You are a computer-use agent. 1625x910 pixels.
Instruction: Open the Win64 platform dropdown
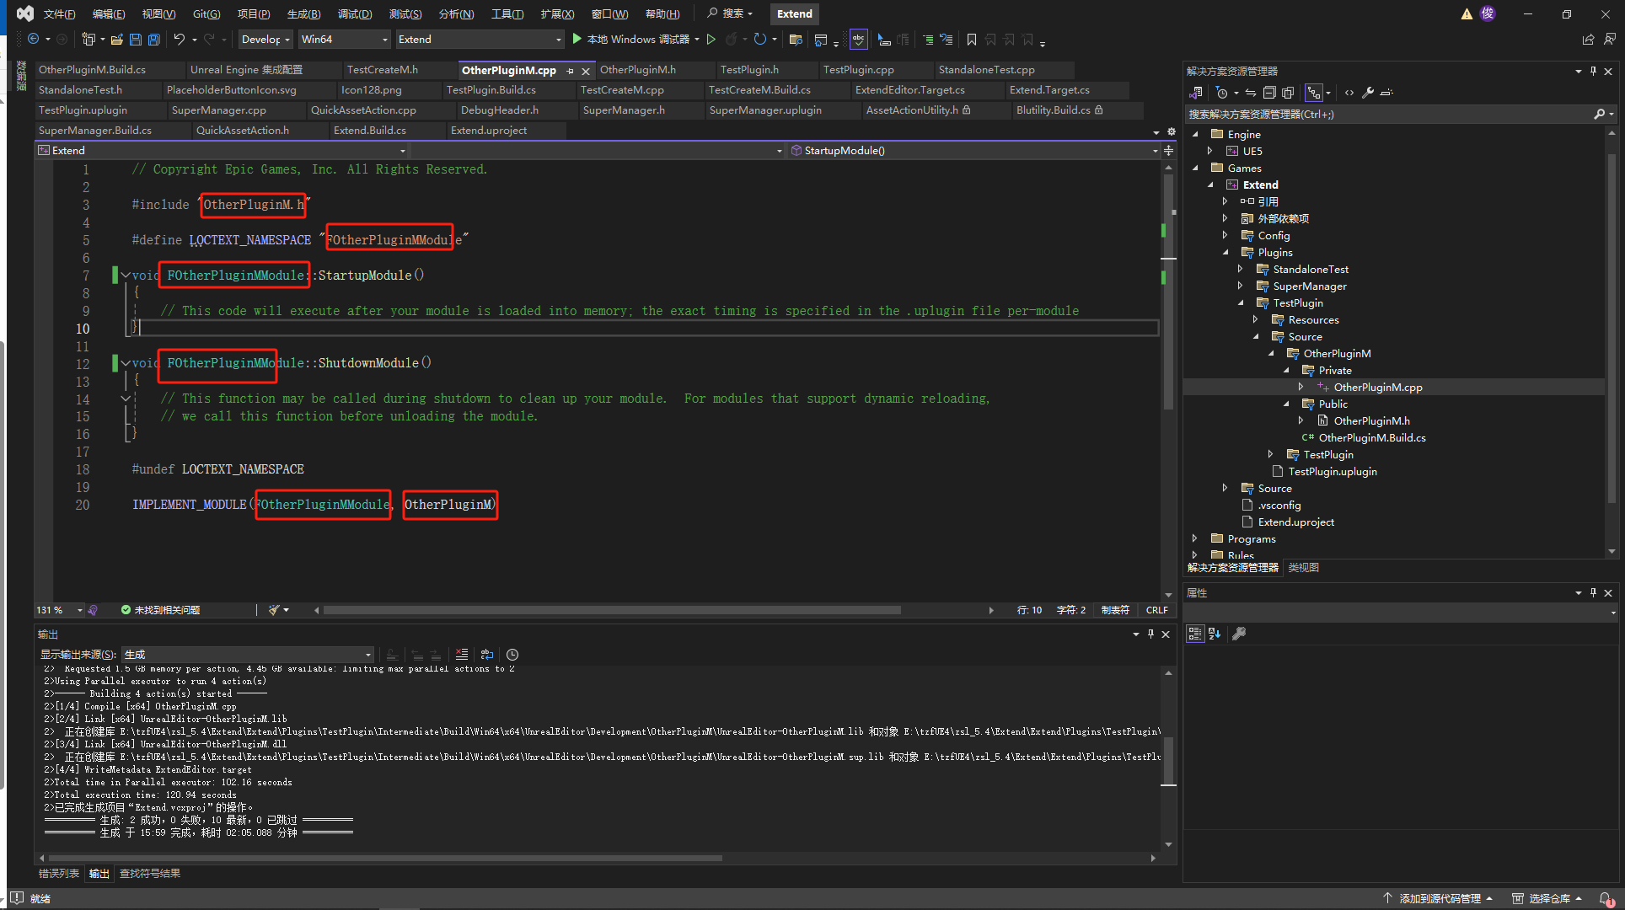click(x=344, y=40)
